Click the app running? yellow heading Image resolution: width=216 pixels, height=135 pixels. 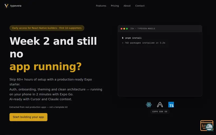(46, 67)
